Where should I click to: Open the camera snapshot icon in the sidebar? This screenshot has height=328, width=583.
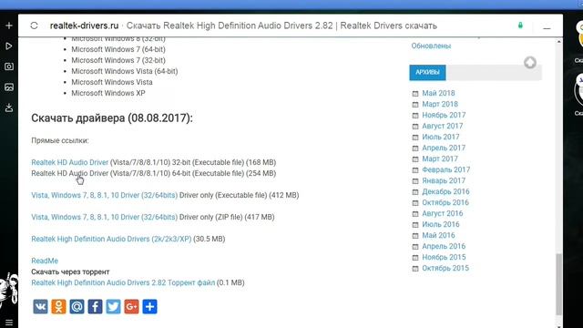pos(9,67)
